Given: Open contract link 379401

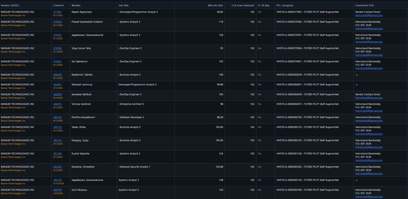Looking at the screenshot, I should [57, 61].
